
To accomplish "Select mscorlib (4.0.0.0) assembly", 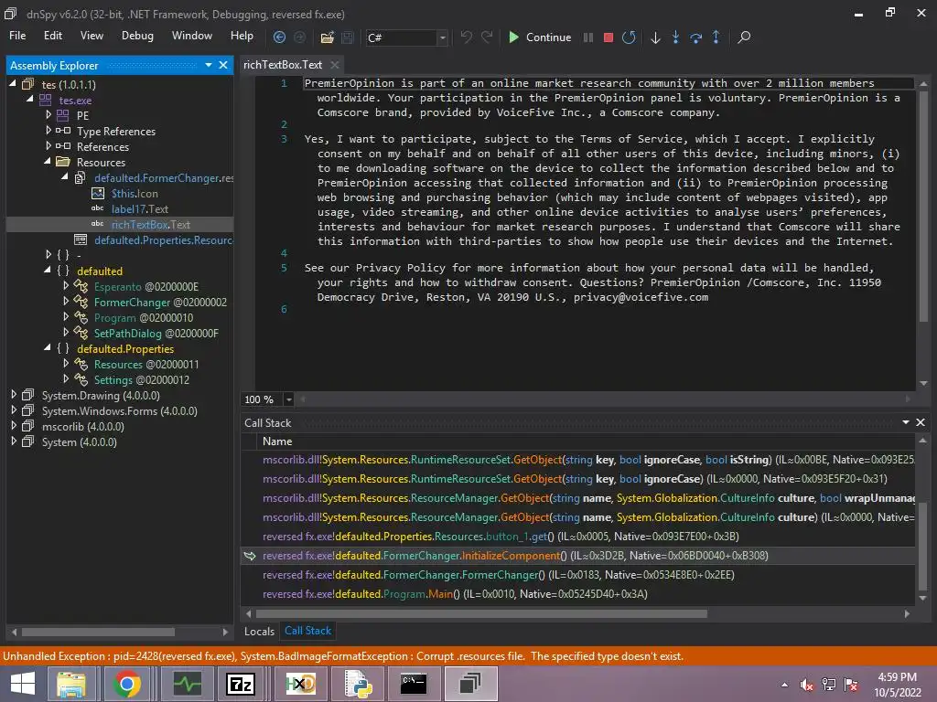I will click(83, 426).
